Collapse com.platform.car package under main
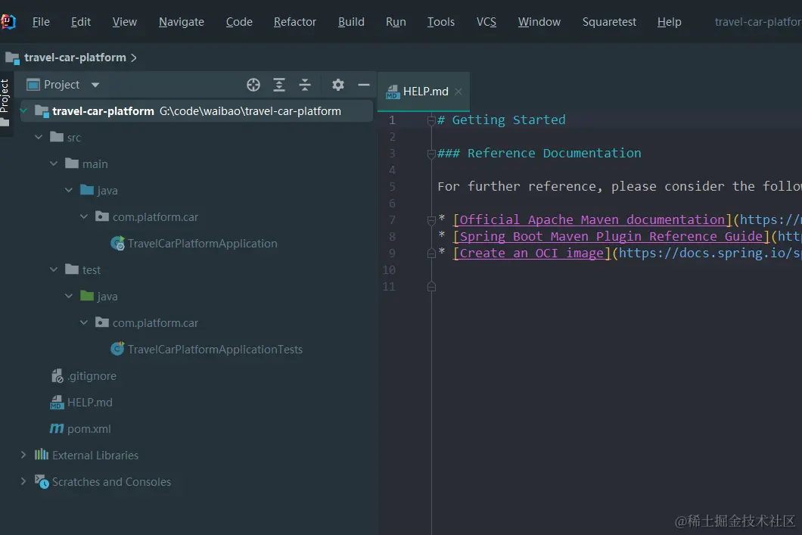Viewport: 802px width, 535px height. 84,217
